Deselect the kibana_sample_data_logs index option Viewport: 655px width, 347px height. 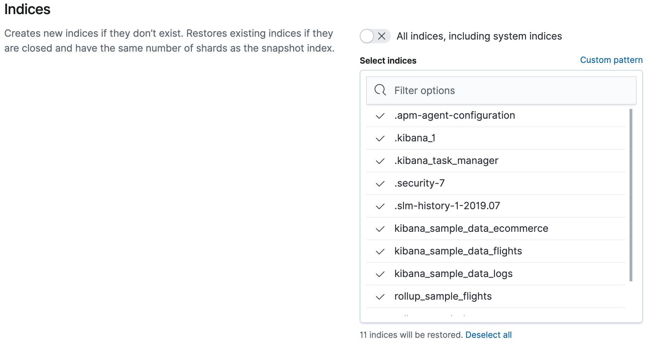click(453, 274)
